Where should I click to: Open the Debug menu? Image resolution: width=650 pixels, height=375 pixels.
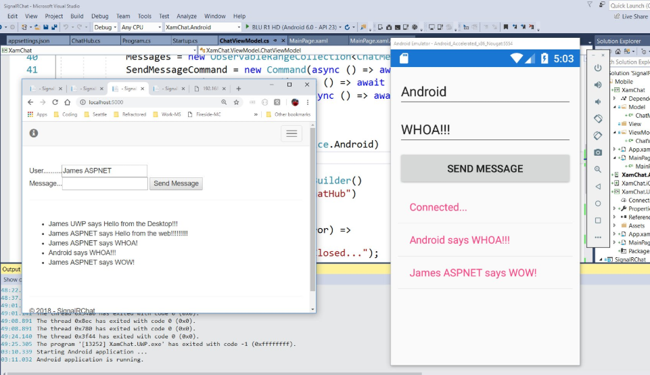99,16
